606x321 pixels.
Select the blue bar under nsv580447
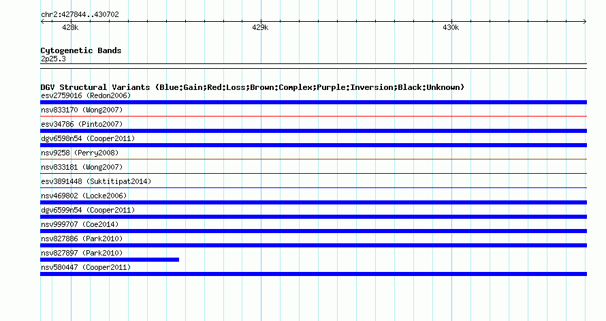(313, 274)
